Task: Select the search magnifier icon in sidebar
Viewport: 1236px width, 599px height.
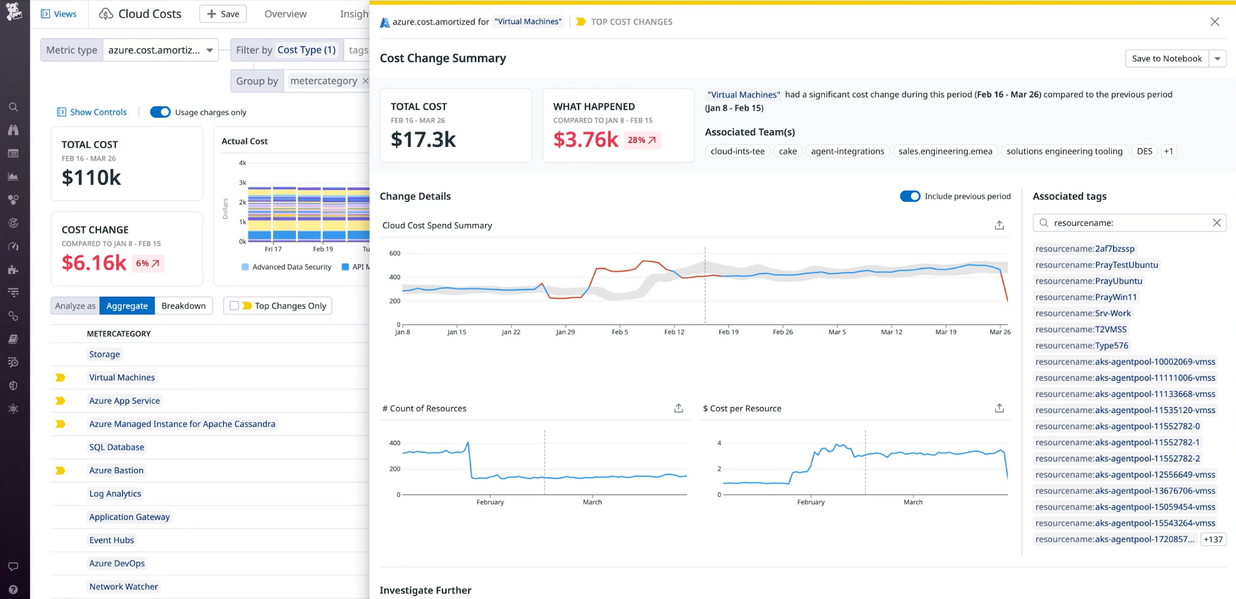Action: click(x=14, y=106)
